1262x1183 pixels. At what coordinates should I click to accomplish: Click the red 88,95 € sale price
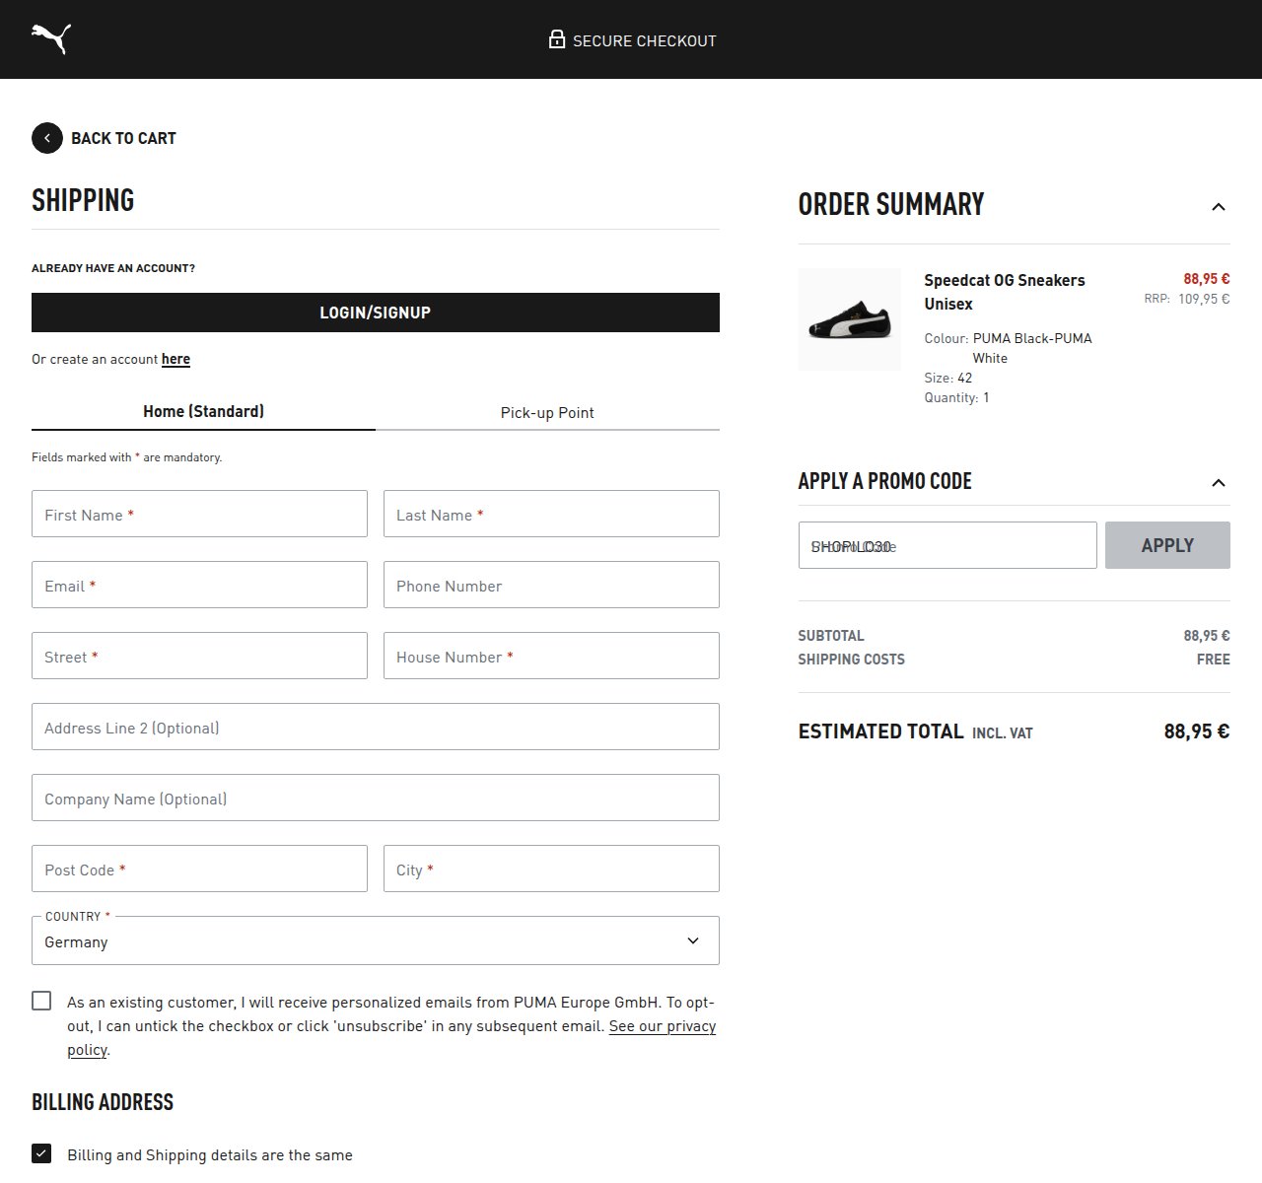[x=1207, y=279]
